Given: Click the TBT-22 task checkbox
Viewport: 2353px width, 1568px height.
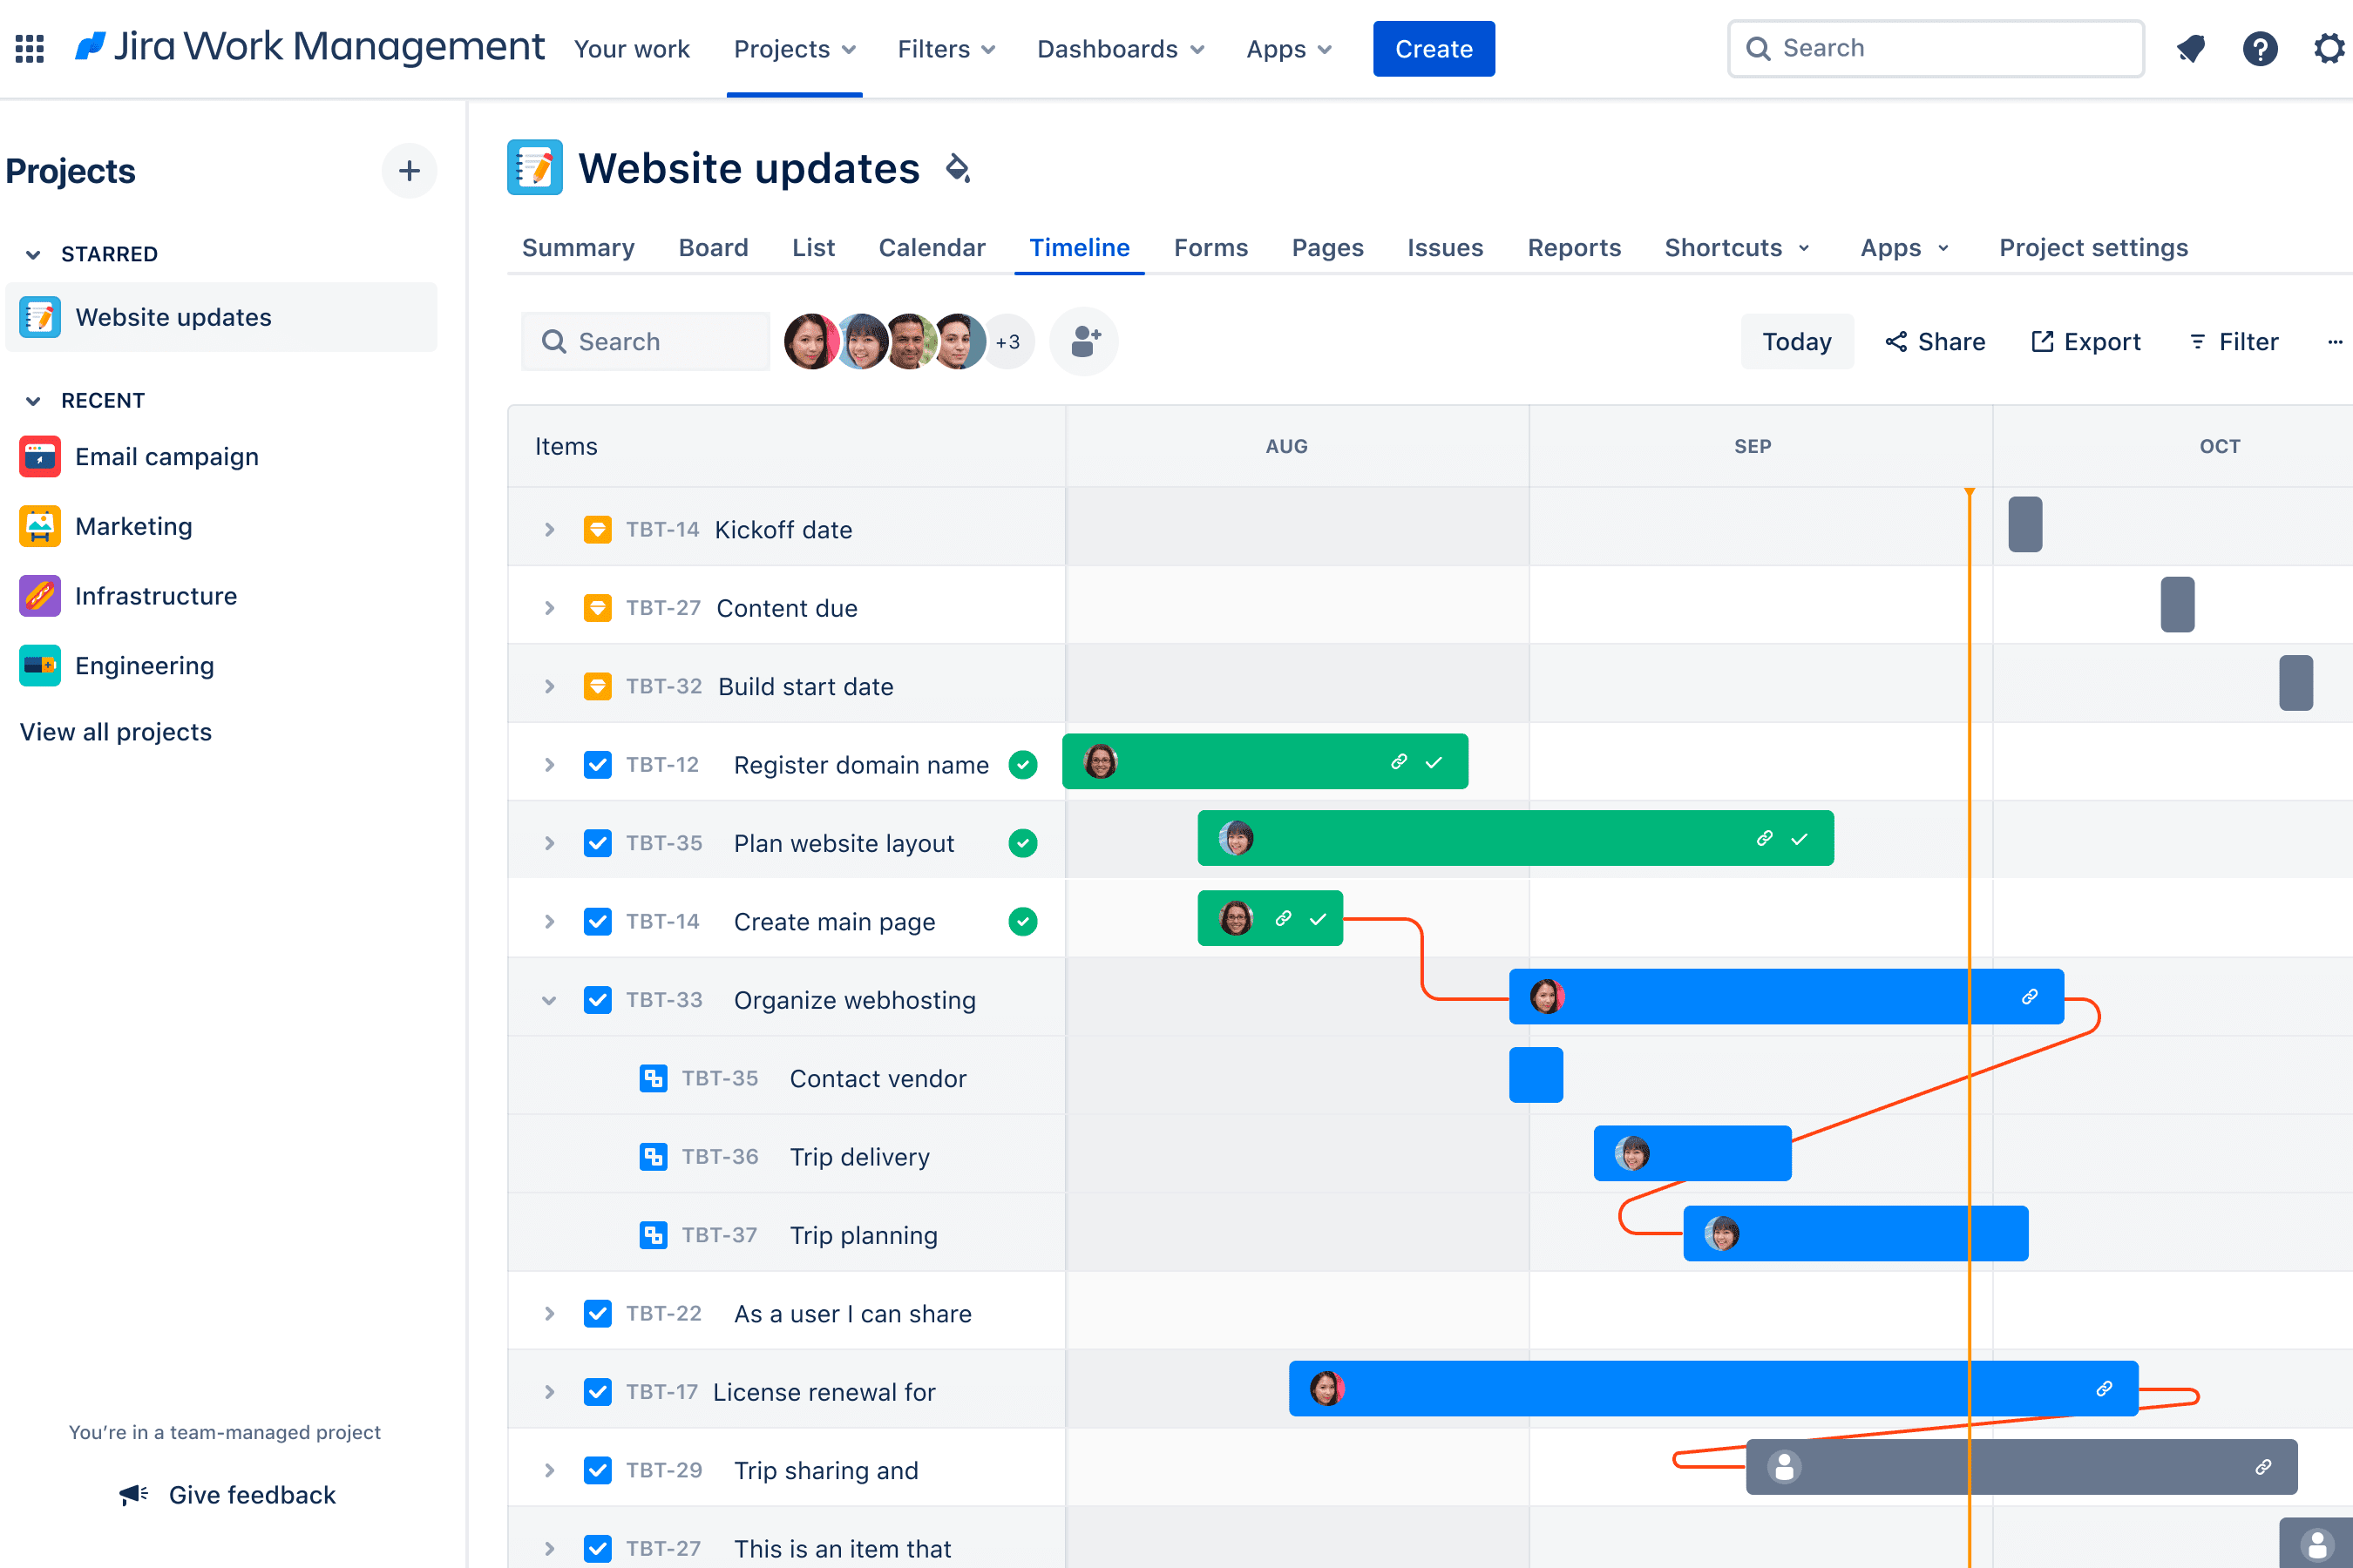Looking at the screenshot, I should point(597,1313).
